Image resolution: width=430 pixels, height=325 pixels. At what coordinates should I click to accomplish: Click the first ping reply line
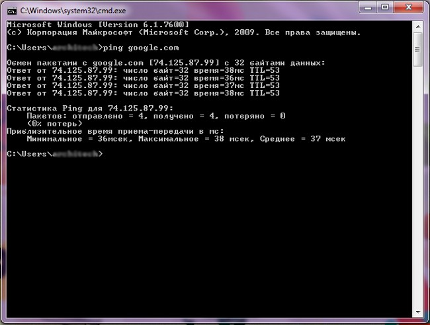pos(142,70)
